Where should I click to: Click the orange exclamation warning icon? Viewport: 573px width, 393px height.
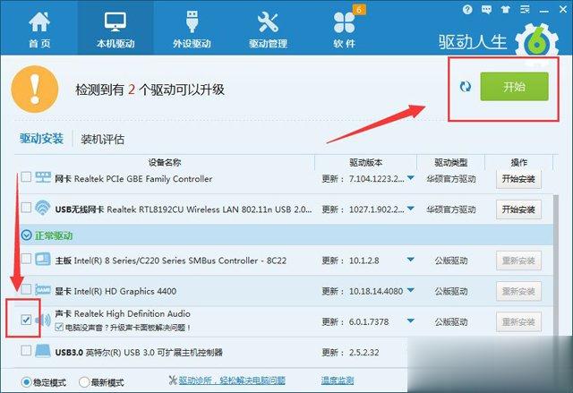35,90
